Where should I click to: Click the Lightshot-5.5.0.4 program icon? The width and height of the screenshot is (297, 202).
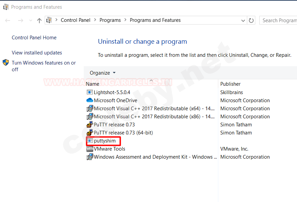click(89, 92)
